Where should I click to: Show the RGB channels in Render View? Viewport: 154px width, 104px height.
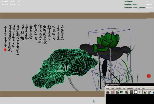click(131, 92)
